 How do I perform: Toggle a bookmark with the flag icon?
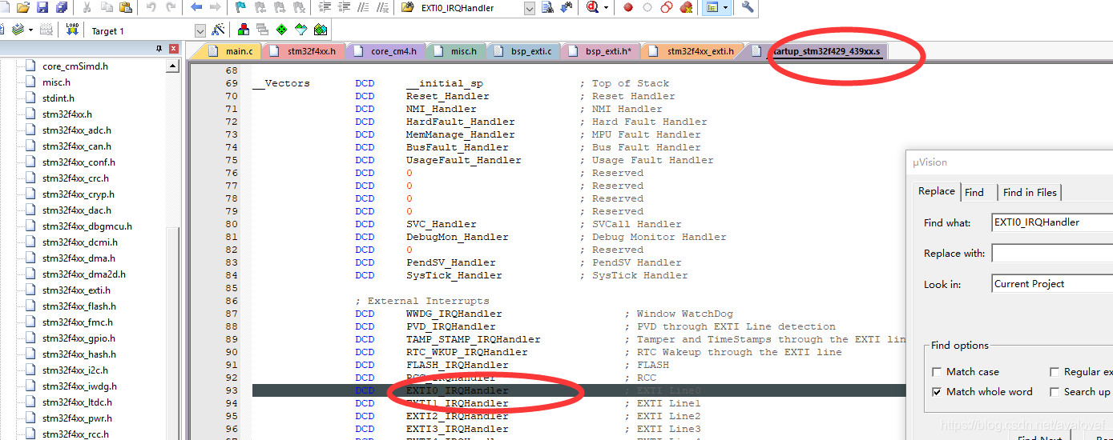tap(240, 7)
